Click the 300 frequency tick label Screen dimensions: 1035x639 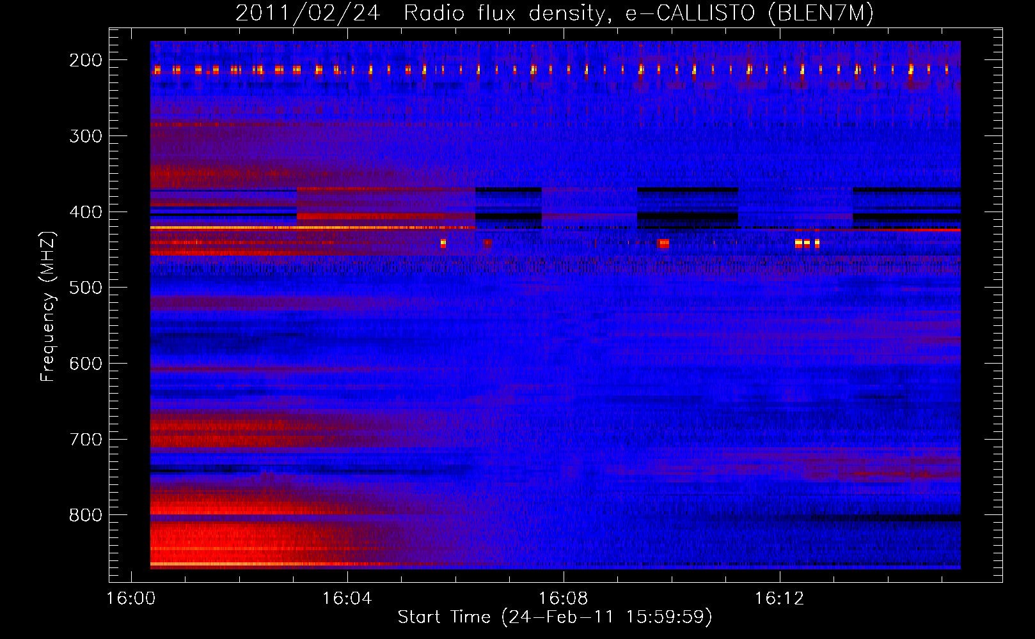[x=86, y=136]
